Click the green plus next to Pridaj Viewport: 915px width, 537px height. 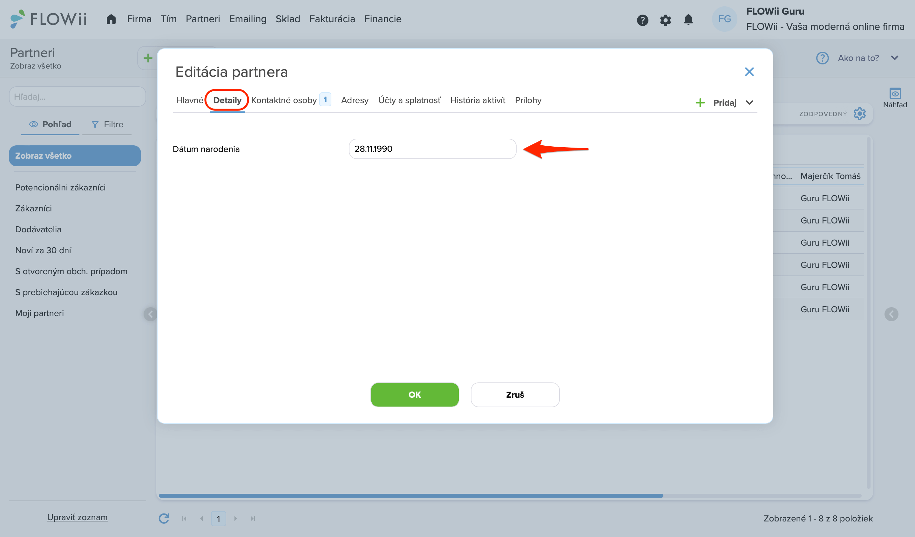tap(700, 103)
